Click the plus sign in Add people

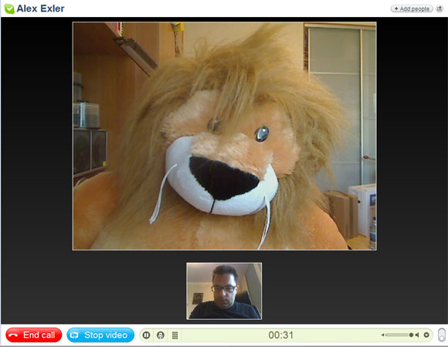point(396,9)
